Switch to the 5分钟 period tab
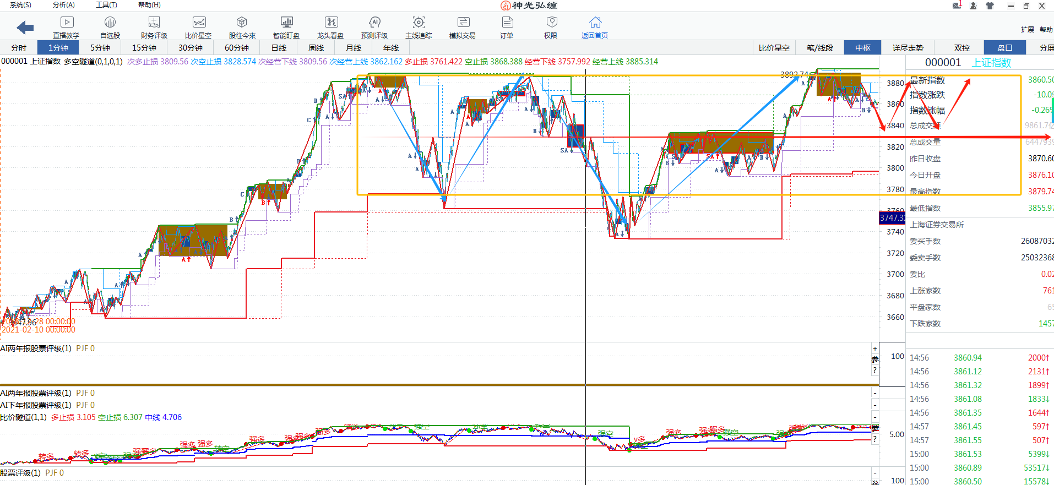This screenshot has height=485, width=1054. coord(100,48)
